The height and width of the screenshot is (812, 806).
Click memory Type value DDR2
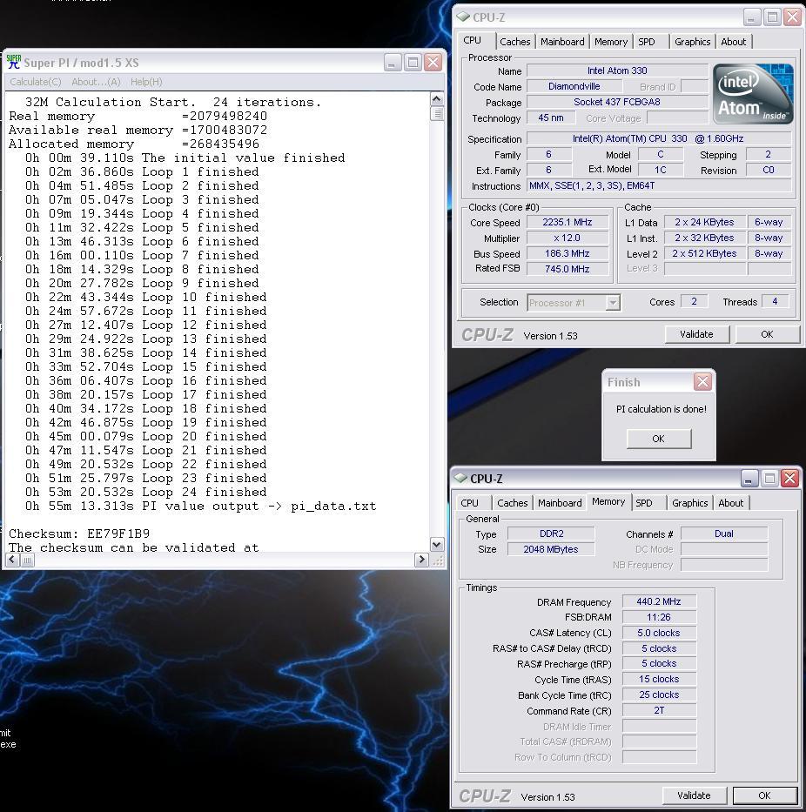coord(551,534)
